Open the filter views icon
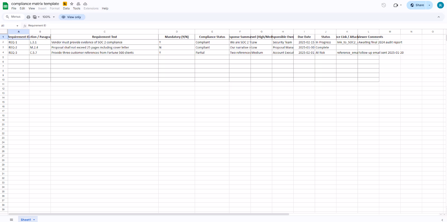Viewport: 447px width, 222px height. (35, 17)
